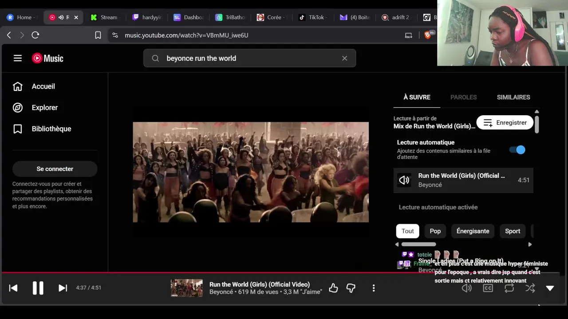Screen dimensions: 568x319
Task: Go forward in the browser
Action: (x=22, y=35)
